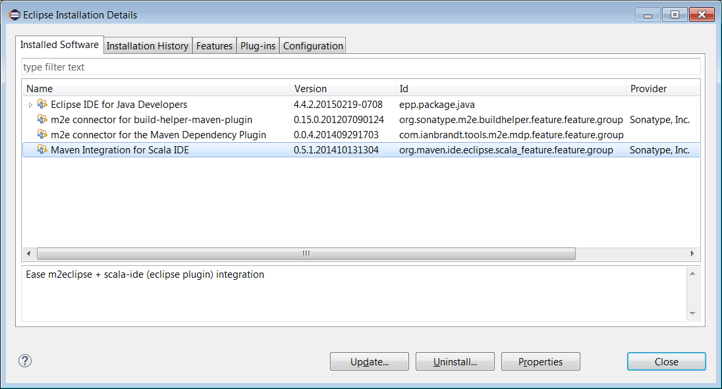The width and height of the screenshot is (722, 389).
Task: Sort the list by Version column header
Action: point(343,89)
